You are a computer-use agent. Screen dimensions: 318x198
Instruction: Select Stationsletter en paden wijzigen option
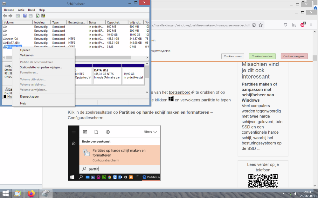pyautogui.click(x=41, y=67)
